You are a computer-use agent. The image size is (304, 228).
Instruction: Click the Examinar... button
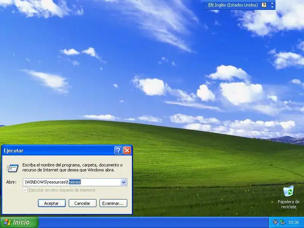pos(113,203)
